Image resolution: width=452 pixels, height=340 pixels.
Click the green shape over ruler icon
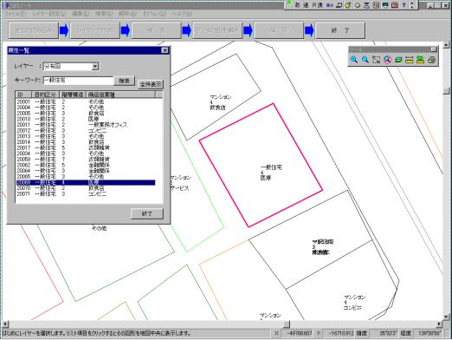(x=420, y=60)
